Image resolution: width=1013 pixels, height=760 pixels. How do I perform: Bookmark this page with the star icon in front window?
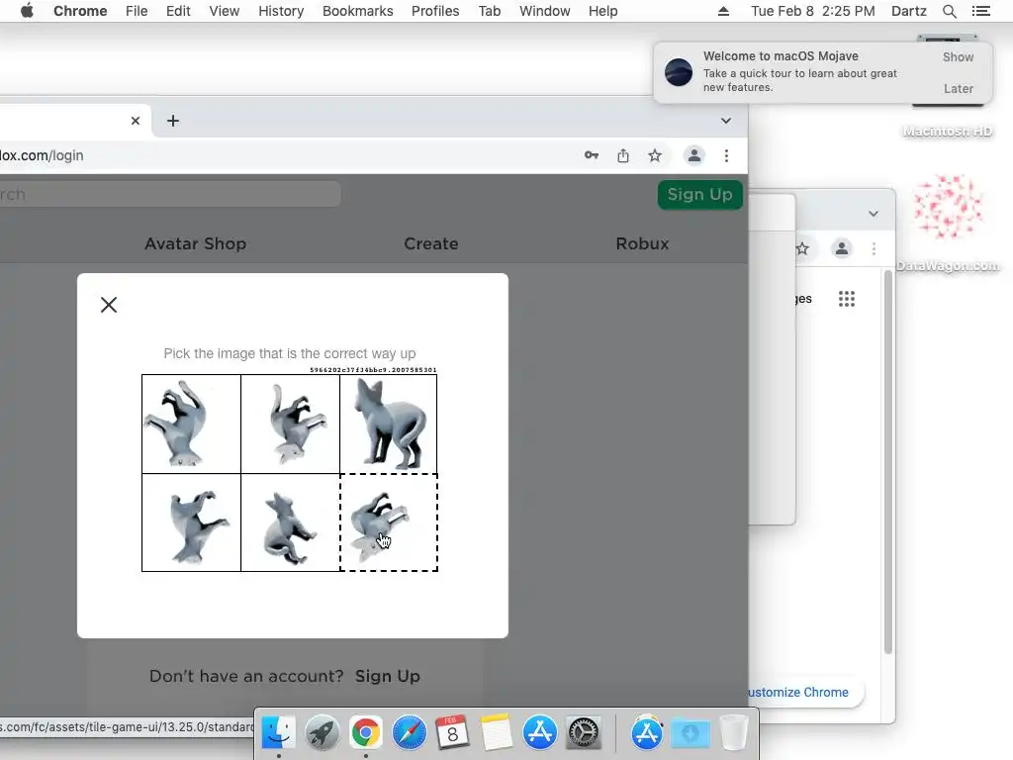pos(655,155)
